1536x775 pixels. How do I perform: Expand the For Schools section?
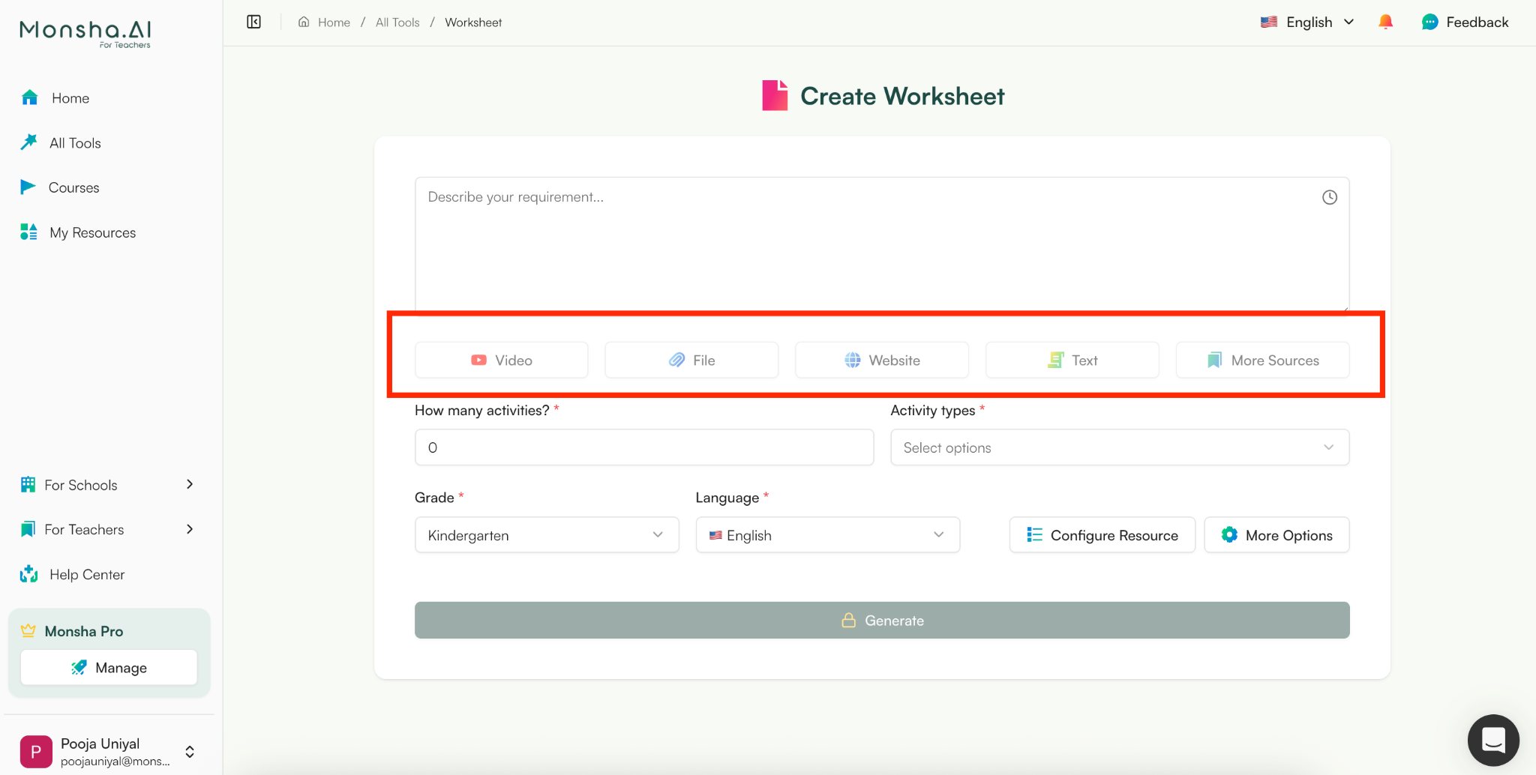(108, 484)
